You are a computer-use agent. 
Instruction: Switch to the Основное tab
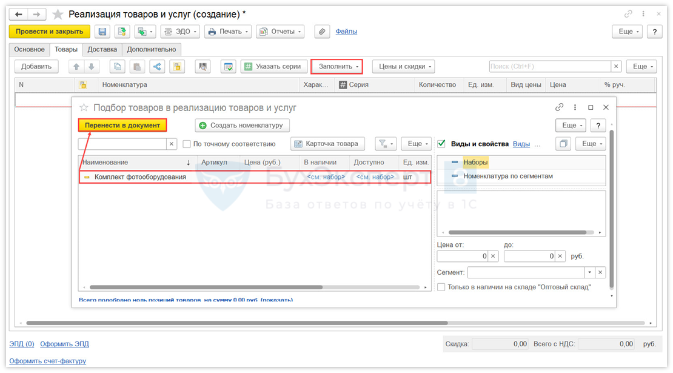(x=29, y=49)
